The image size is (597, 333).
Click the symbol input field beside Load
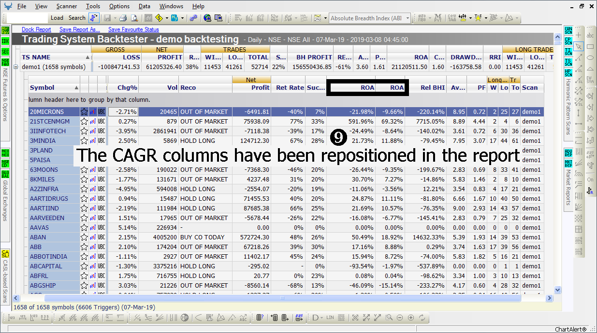click(28, 18)
